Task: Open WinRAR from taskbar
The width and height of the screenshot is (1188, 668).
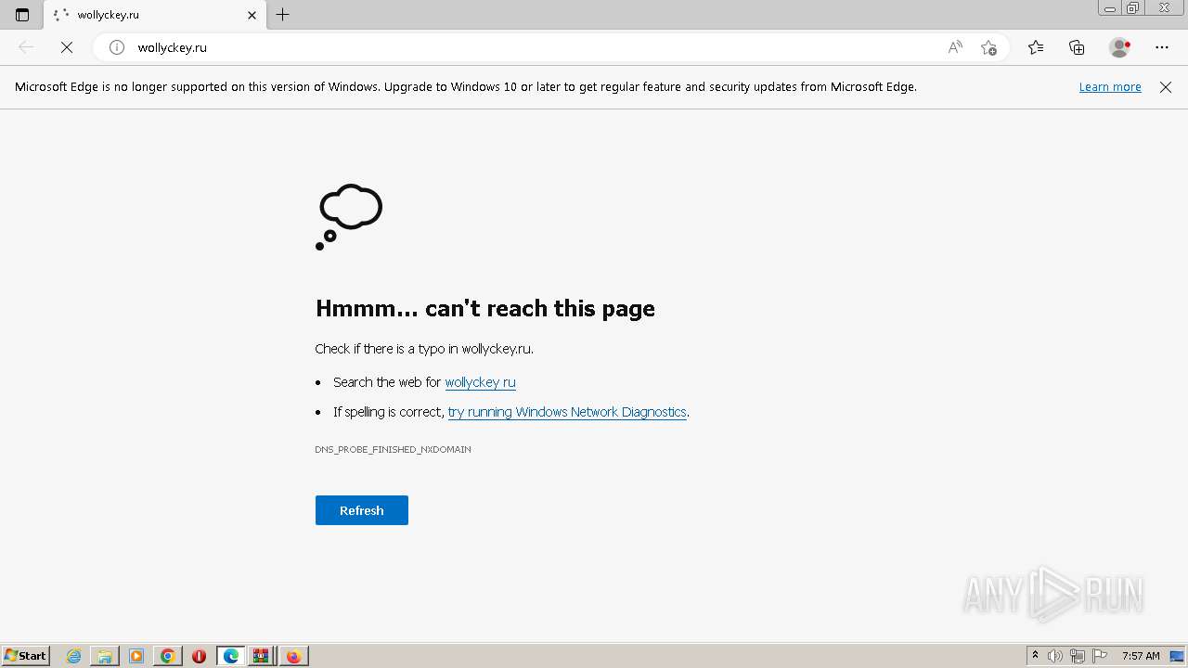Action: point(261,656)
